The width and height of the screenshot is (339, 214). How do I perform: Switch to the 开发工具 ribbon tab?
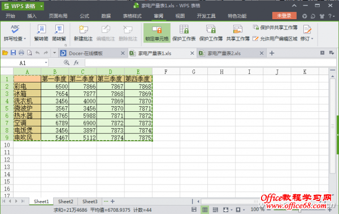pos(206,16)
